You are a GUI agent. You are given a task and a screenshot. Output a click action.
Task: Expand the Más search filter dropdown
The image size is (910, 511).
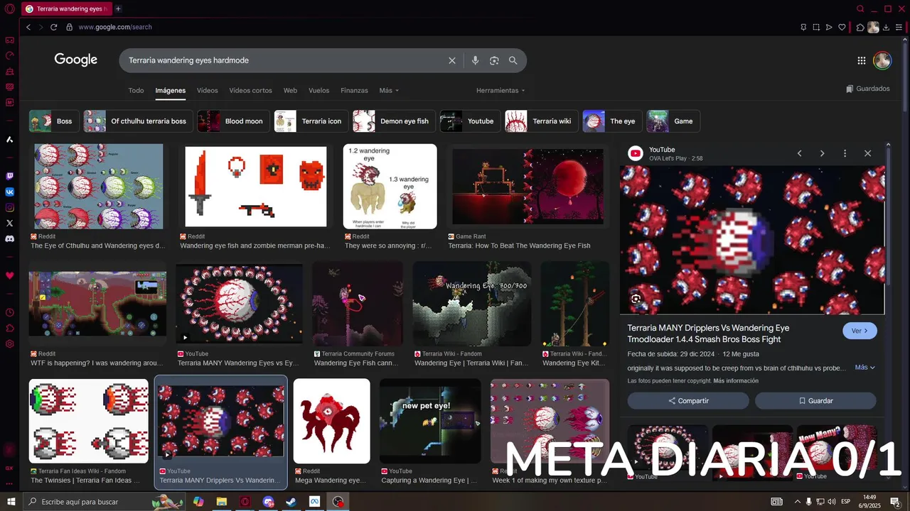click(389, 91)
